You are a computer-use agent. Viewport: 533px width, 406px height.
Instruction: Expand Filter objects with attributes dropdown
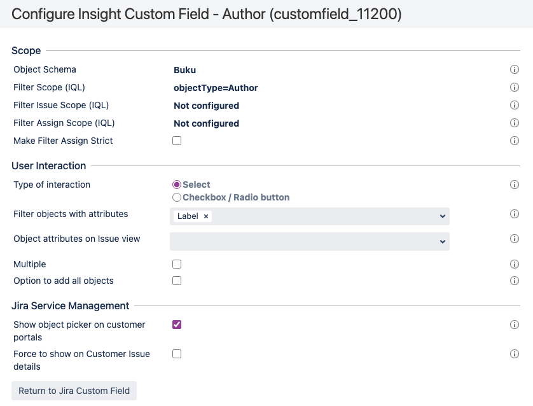pyautogui.click(x=443, y=216)
